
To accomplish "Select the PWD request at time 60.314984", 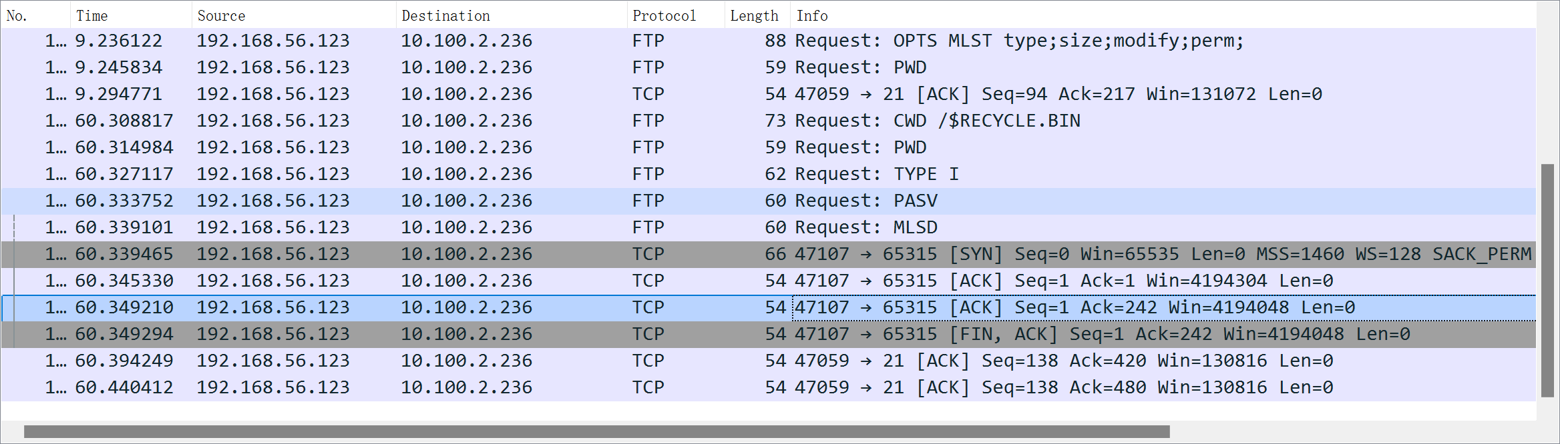I will (x=860, y=148).
